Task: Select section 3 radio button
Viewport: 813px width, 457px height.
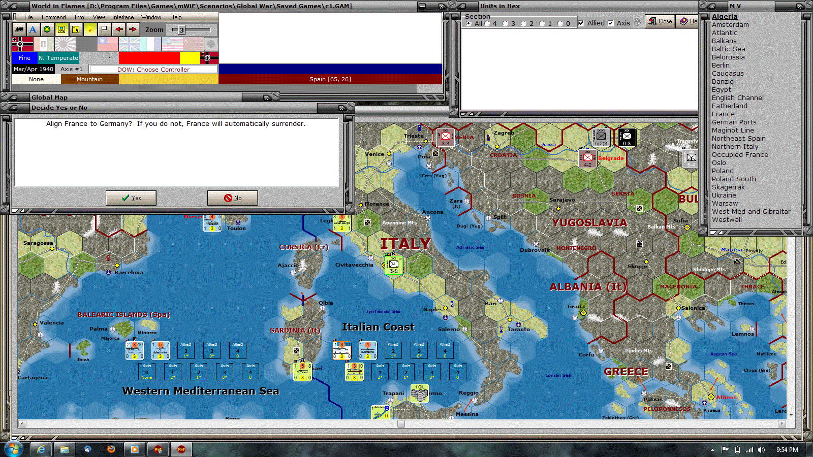Action: pos(505,23)
